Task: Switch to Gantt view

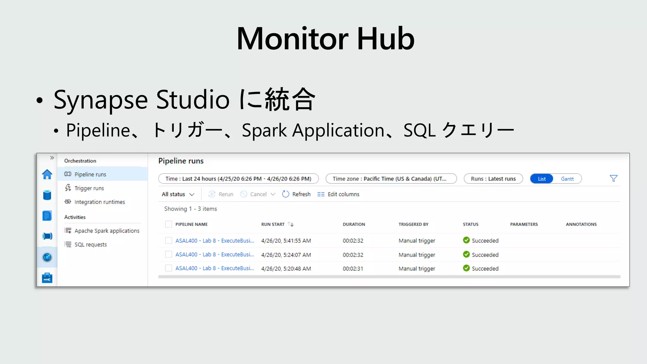Action: click(x=567, y=179)
